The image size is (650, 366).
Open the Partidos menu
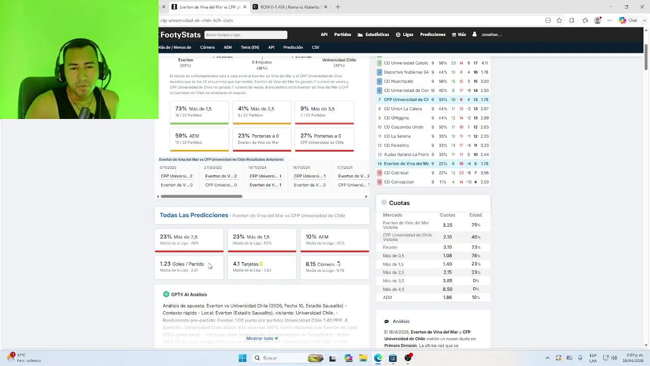click(342, 35)
